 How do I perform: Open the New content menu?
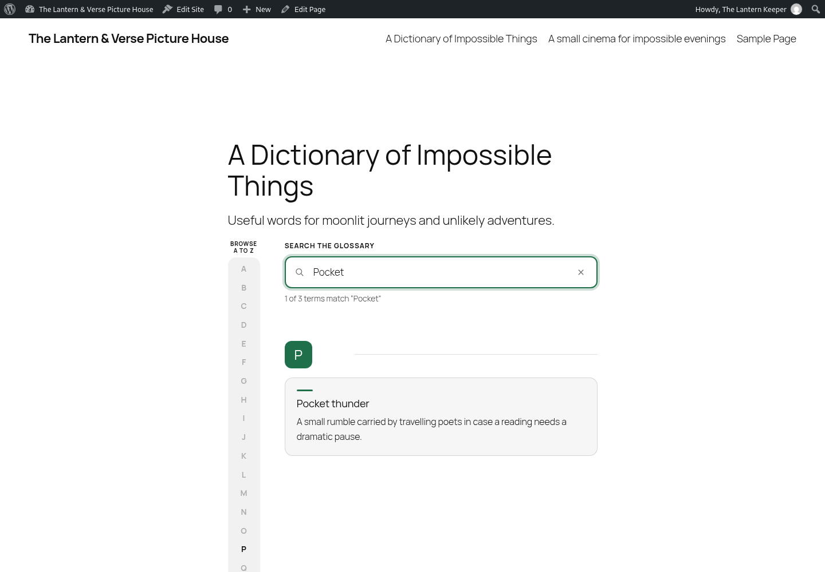tap(257, 9)
